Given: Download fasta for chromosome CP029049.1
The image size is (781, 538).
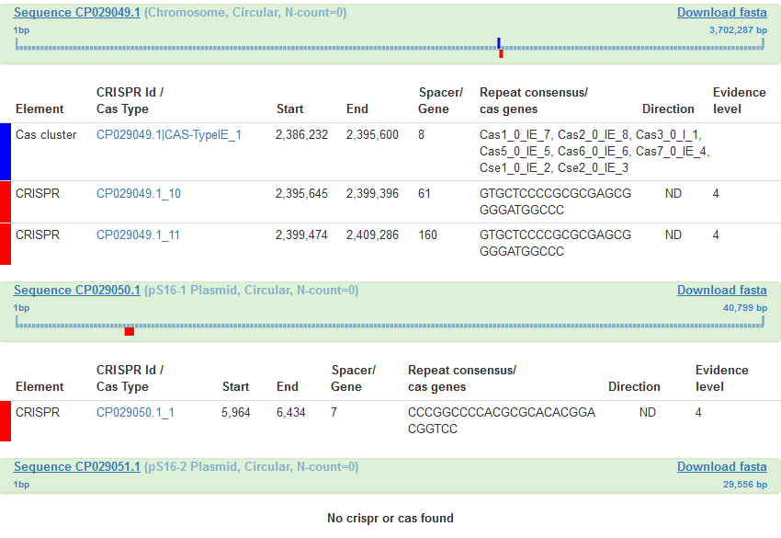Looking at the screenshot, I should tap(721, 13).
